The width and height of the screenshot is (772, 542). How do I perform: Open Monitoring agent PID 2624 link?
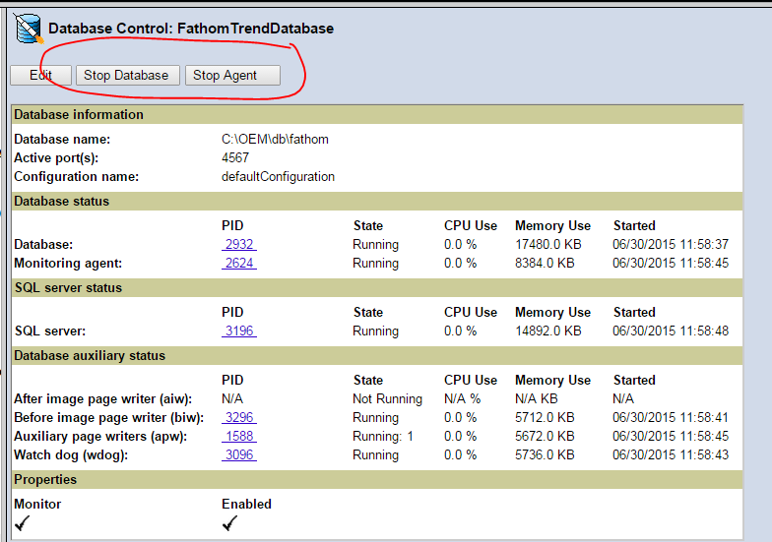pyautogui.click(x=238, y=264)
